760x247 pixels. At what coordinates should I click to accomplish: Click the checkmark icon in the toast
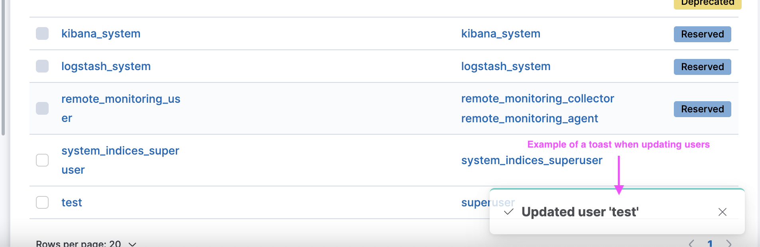(508, 212)
